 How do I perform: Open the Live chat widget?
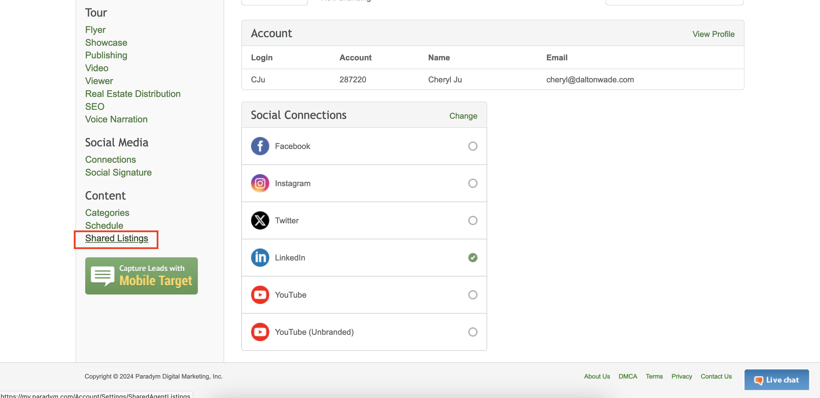776,379
